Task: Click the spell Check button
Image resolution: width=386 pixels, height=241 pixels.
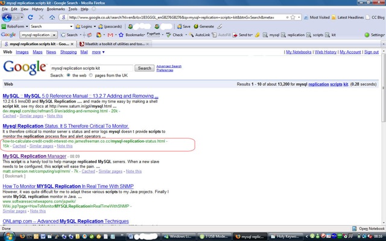Action: (174, 35)
